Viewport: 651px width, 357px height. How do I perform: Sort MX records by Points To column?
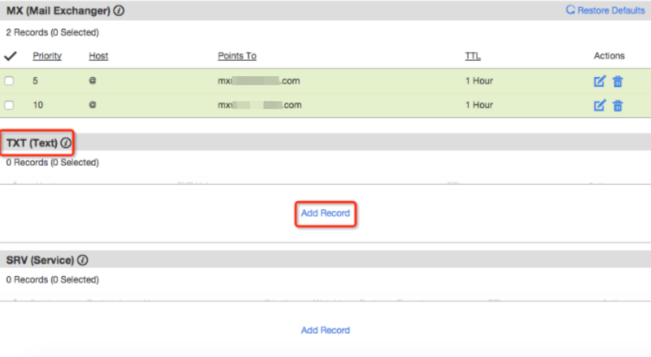pos(237,56)
